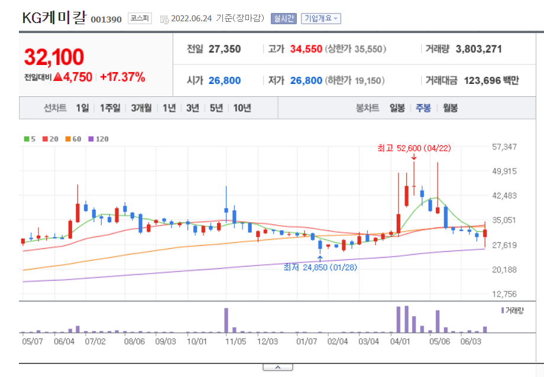This screenshot has height=377, width=544.
Task: Switch to the 주봉 weekly candle chart
Action: point(423,108)
